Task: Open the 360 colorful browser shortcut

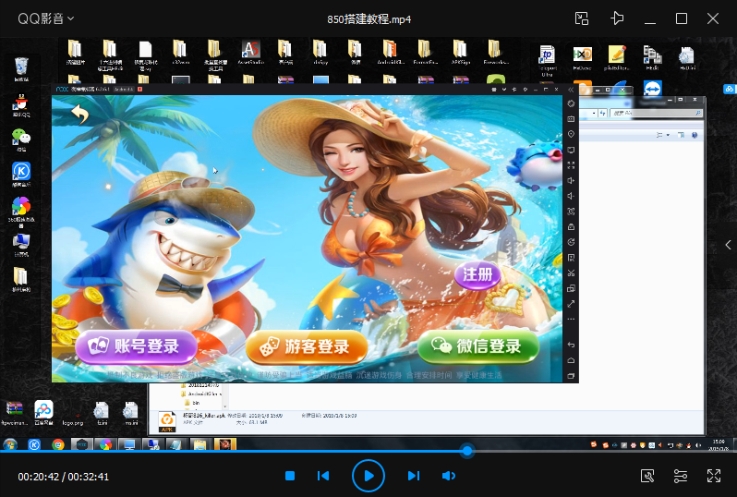Action: (21, 211)
